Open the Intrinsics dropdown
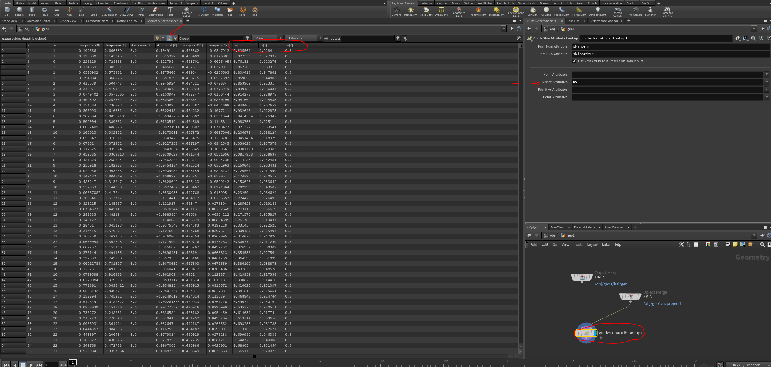Screen dimensions: 771x367 (303, 38)
